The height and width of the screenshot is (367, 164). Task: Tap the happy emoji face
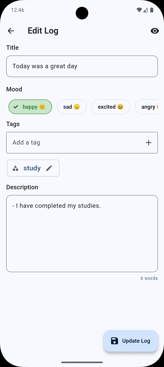[x=42, y=107]
